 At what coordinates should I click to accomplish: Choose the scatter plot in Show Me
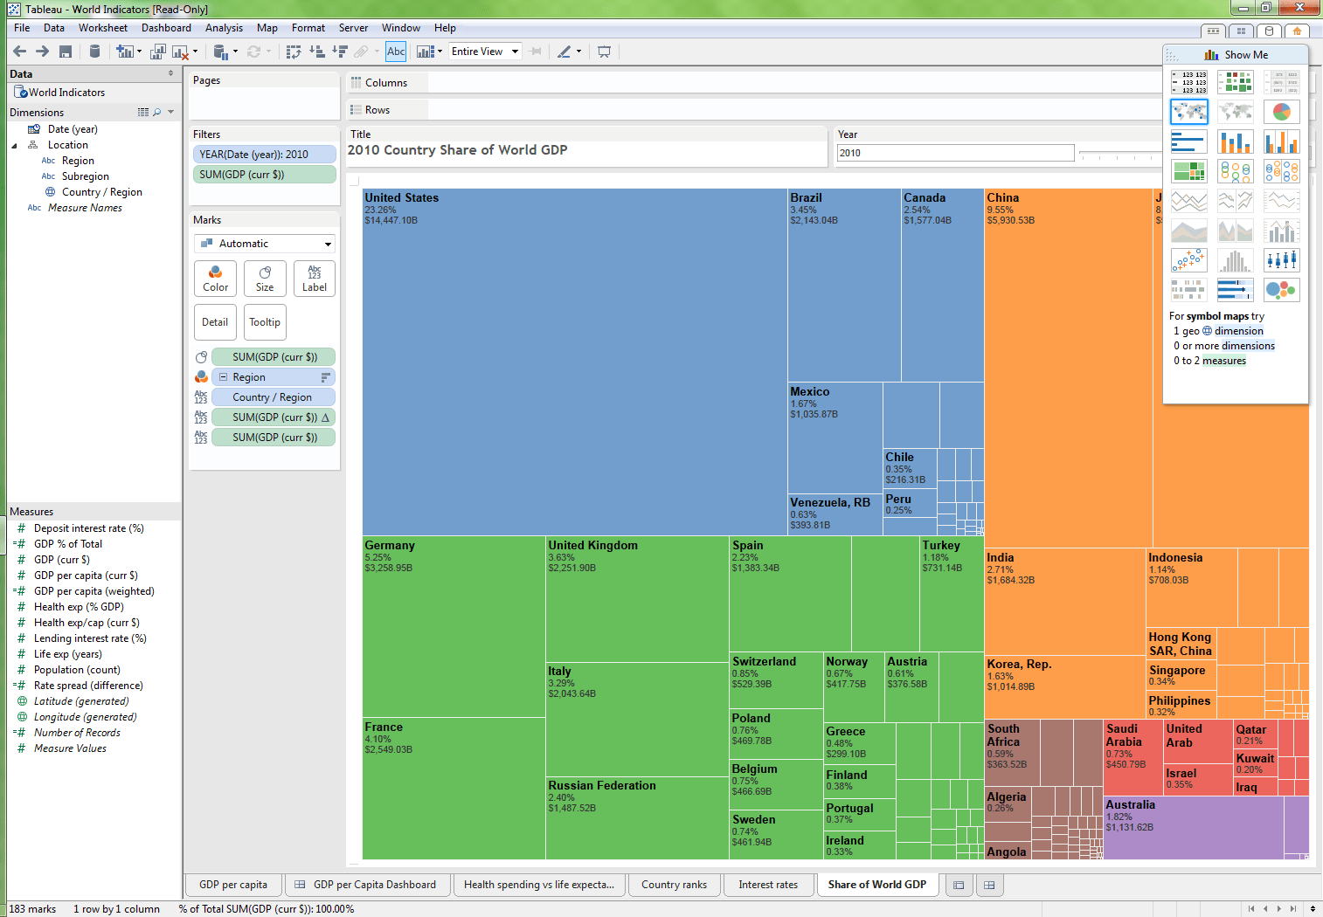(1188, 260)
